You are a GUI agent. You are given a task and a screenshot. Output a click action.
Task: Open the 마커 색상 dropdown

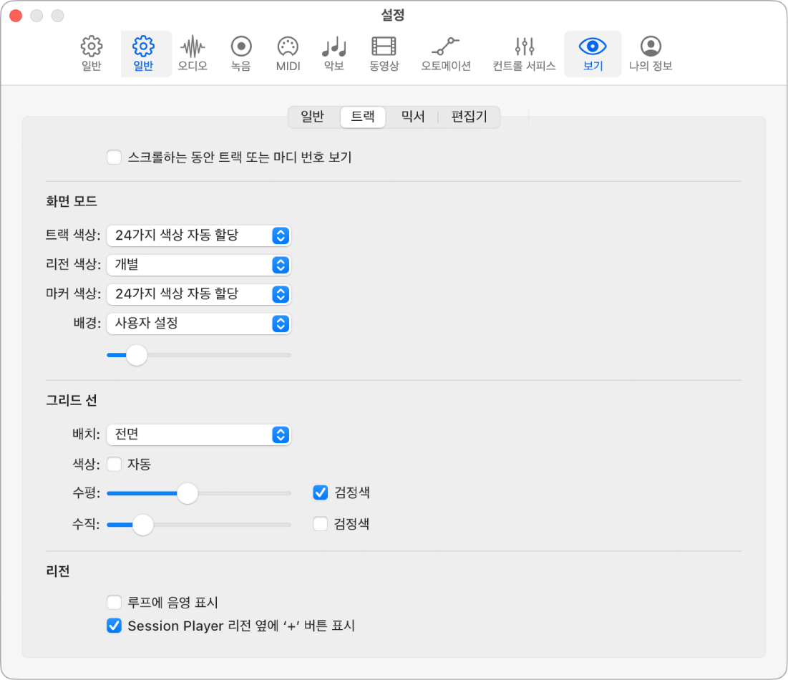199,294
